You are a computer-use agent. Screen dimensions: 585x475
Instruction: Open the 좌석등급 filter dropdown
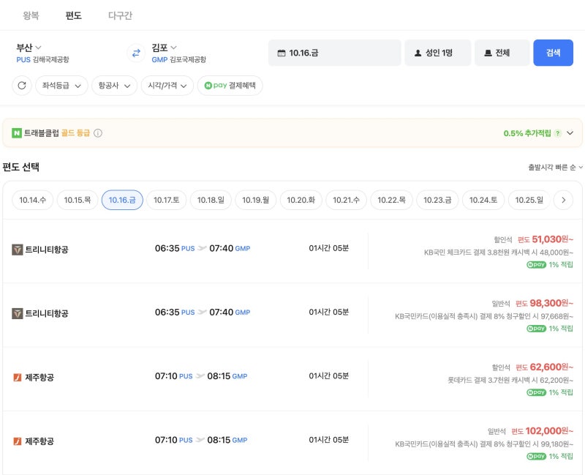(61, 86)
